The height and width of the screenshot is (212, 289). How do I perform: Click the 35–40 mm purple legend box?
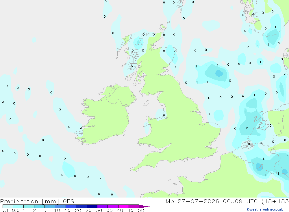point(113,206)
